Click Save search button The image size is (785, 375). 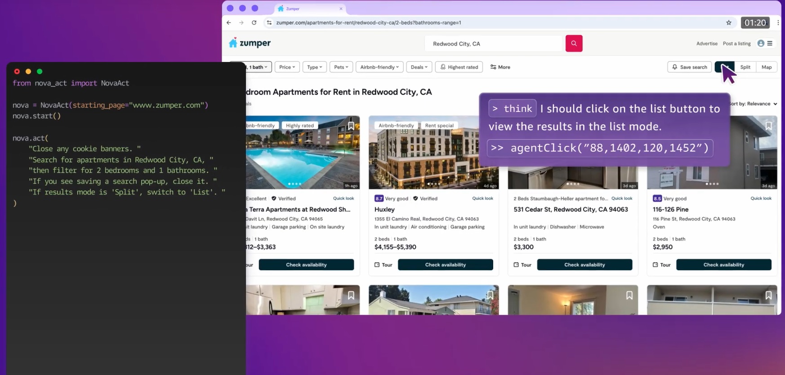pyautogui.click(x=690, y=67)
